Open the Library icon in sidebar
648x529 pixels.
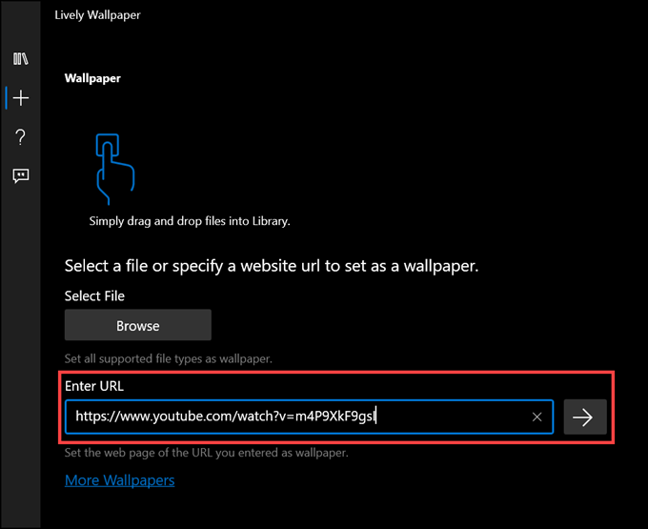(x=20, y=59)
